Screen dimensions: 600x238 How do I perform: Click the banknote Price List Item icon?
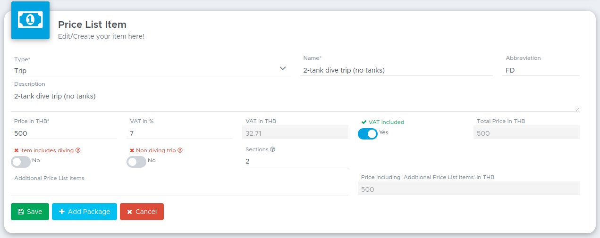(x=30, y=20)
